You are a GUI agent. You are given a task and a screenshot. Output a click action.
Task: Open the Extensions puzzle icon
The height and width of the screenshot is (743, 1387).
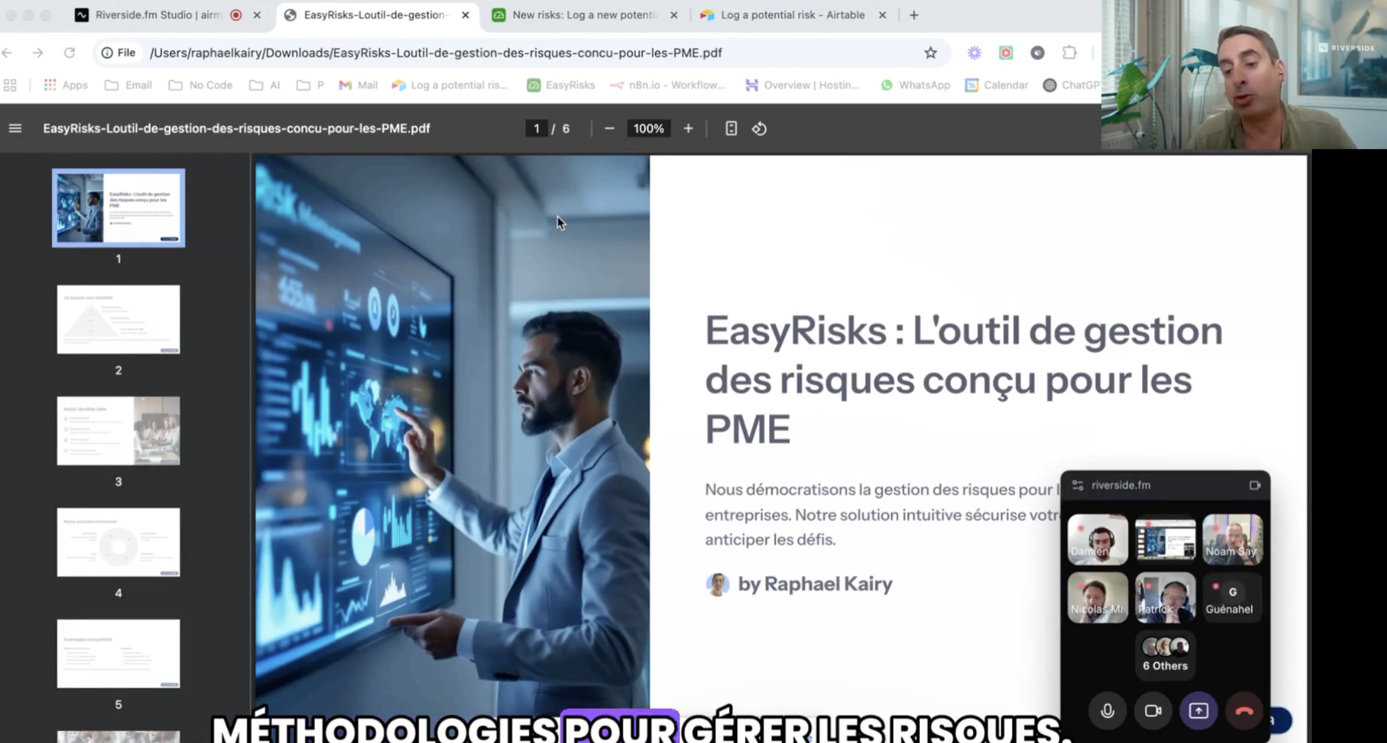[1069, 53]
